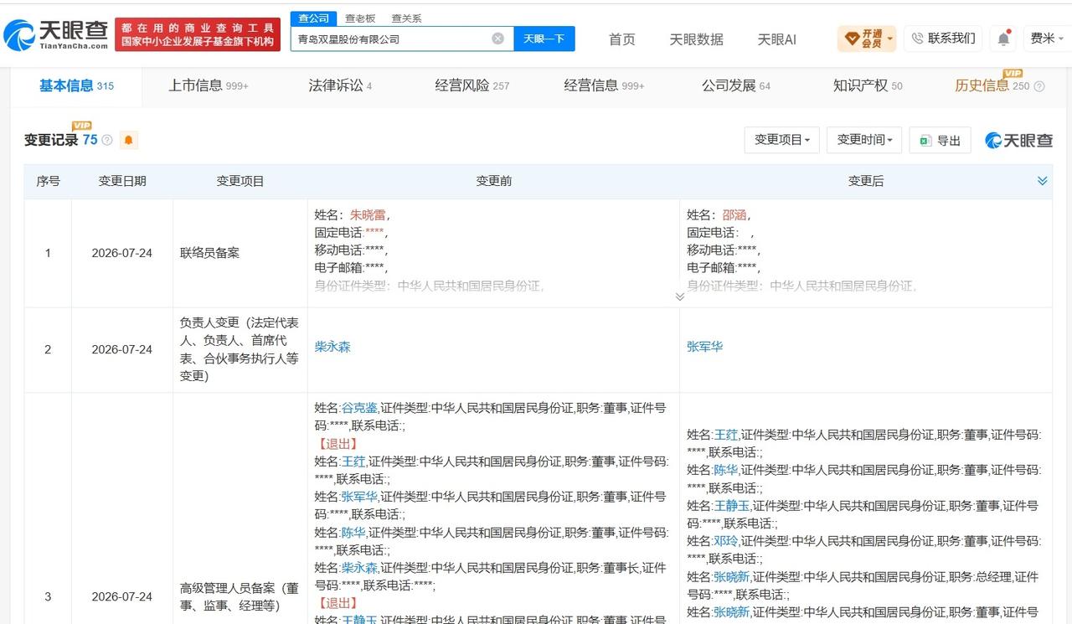Click the notification bell in the top header
This screenshot has height=624, width=1072.
[1003, 39]
